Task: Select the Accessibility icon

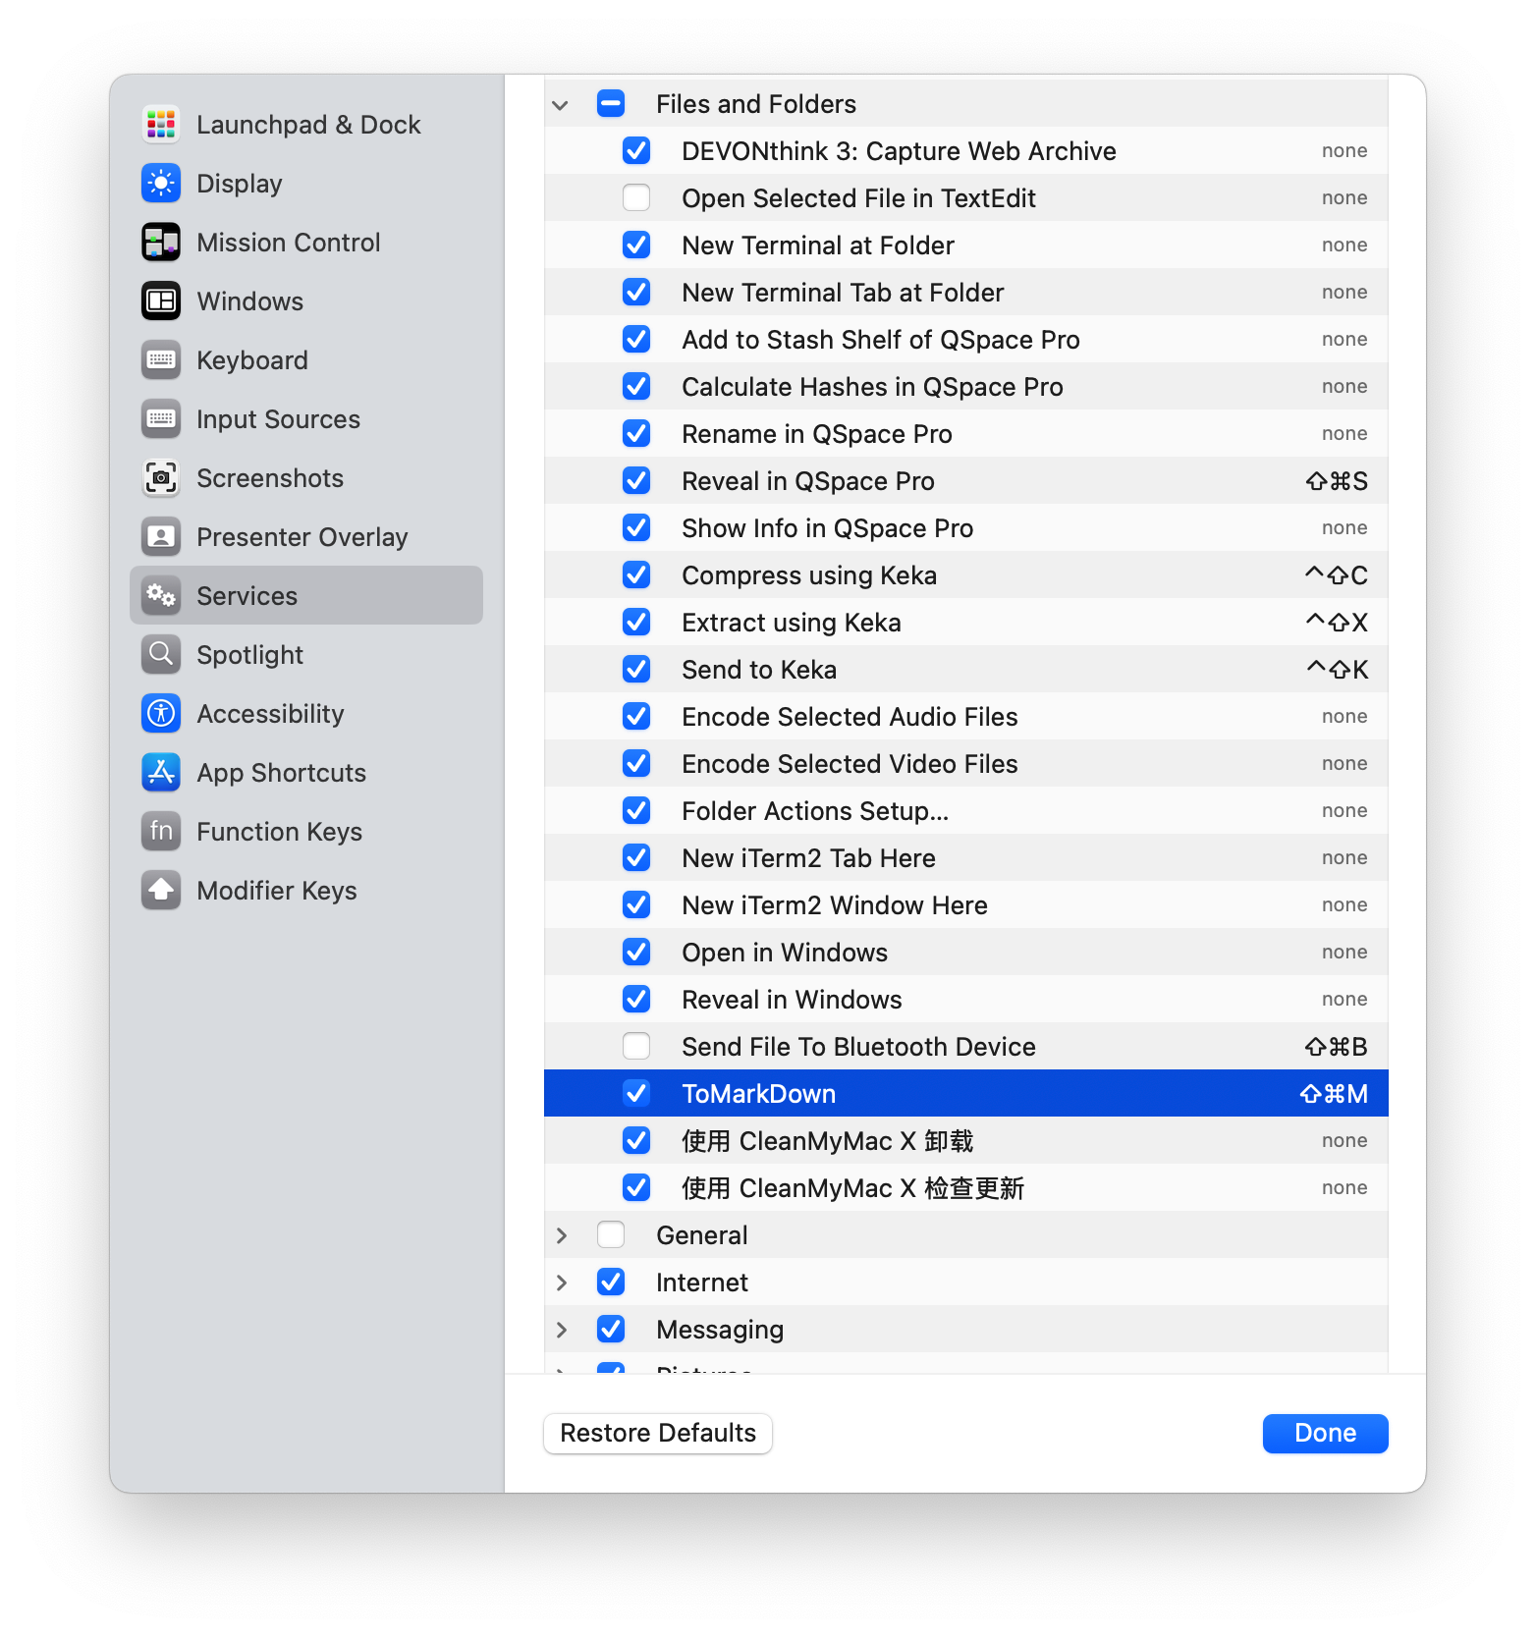Action: 161,714
